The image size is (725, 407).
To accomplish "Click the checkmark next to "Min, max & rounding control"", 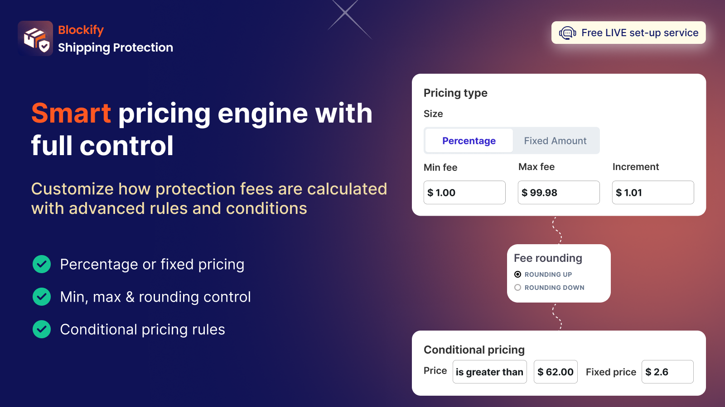I will 41,297.
